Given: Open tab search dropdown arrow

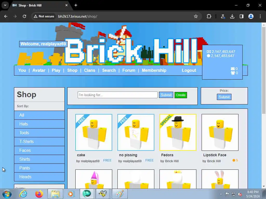Looking at the screenshot, I should click(x=5, y=5).
